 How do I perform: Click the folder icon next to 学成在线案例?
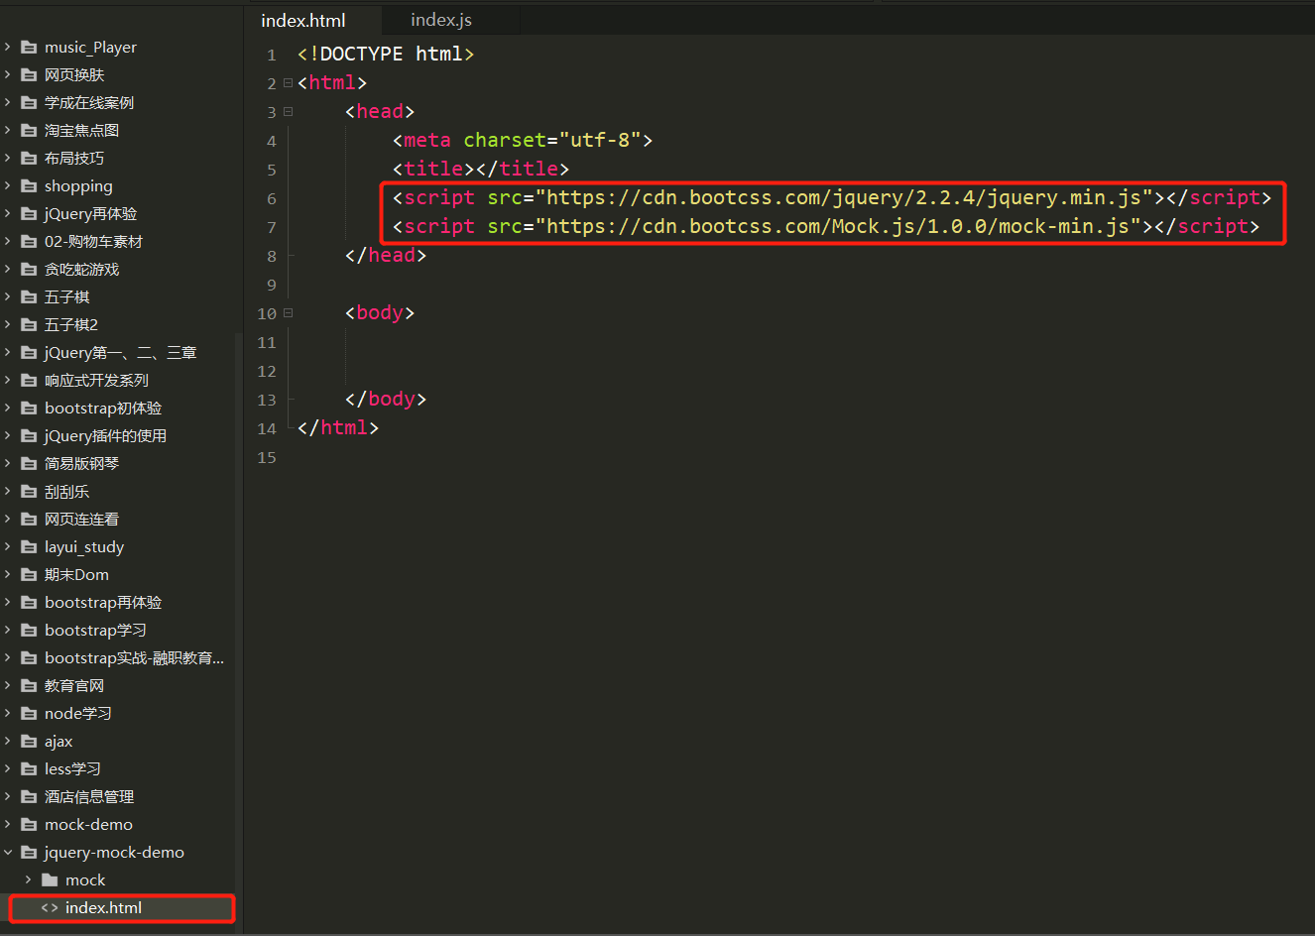pos(29,102)
